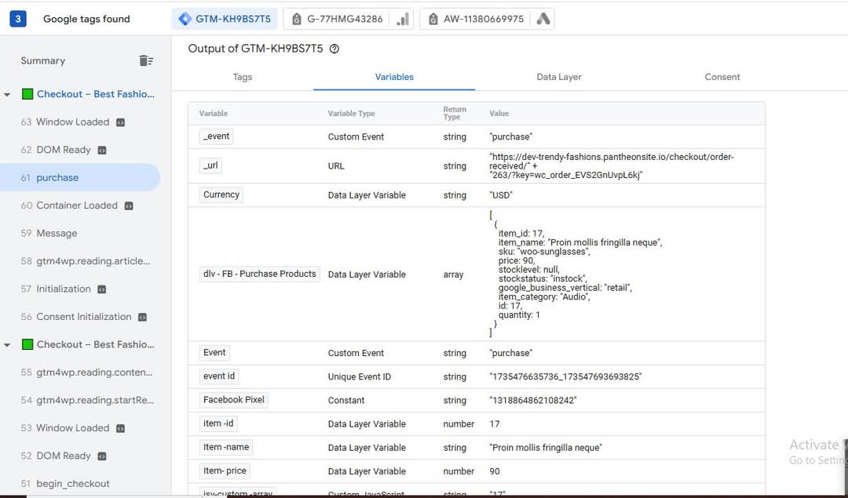This screenshot has height=498, width=848.
Task: Click the Facebook Pixel value "1318864862108242"
Action: pyautogui.click(x=532, y=400)
